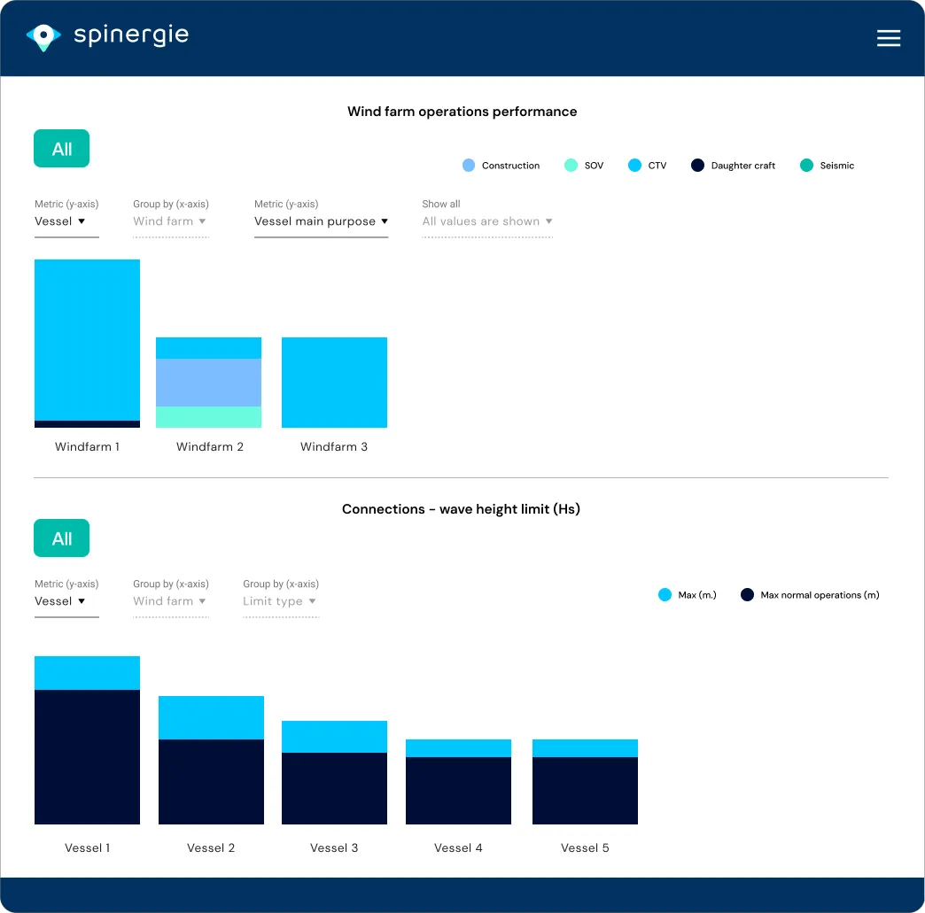Viewport: 925px width, 913px height.
Task: Open the Vessel main purpose dropdown
Action: tap(321, 221)
